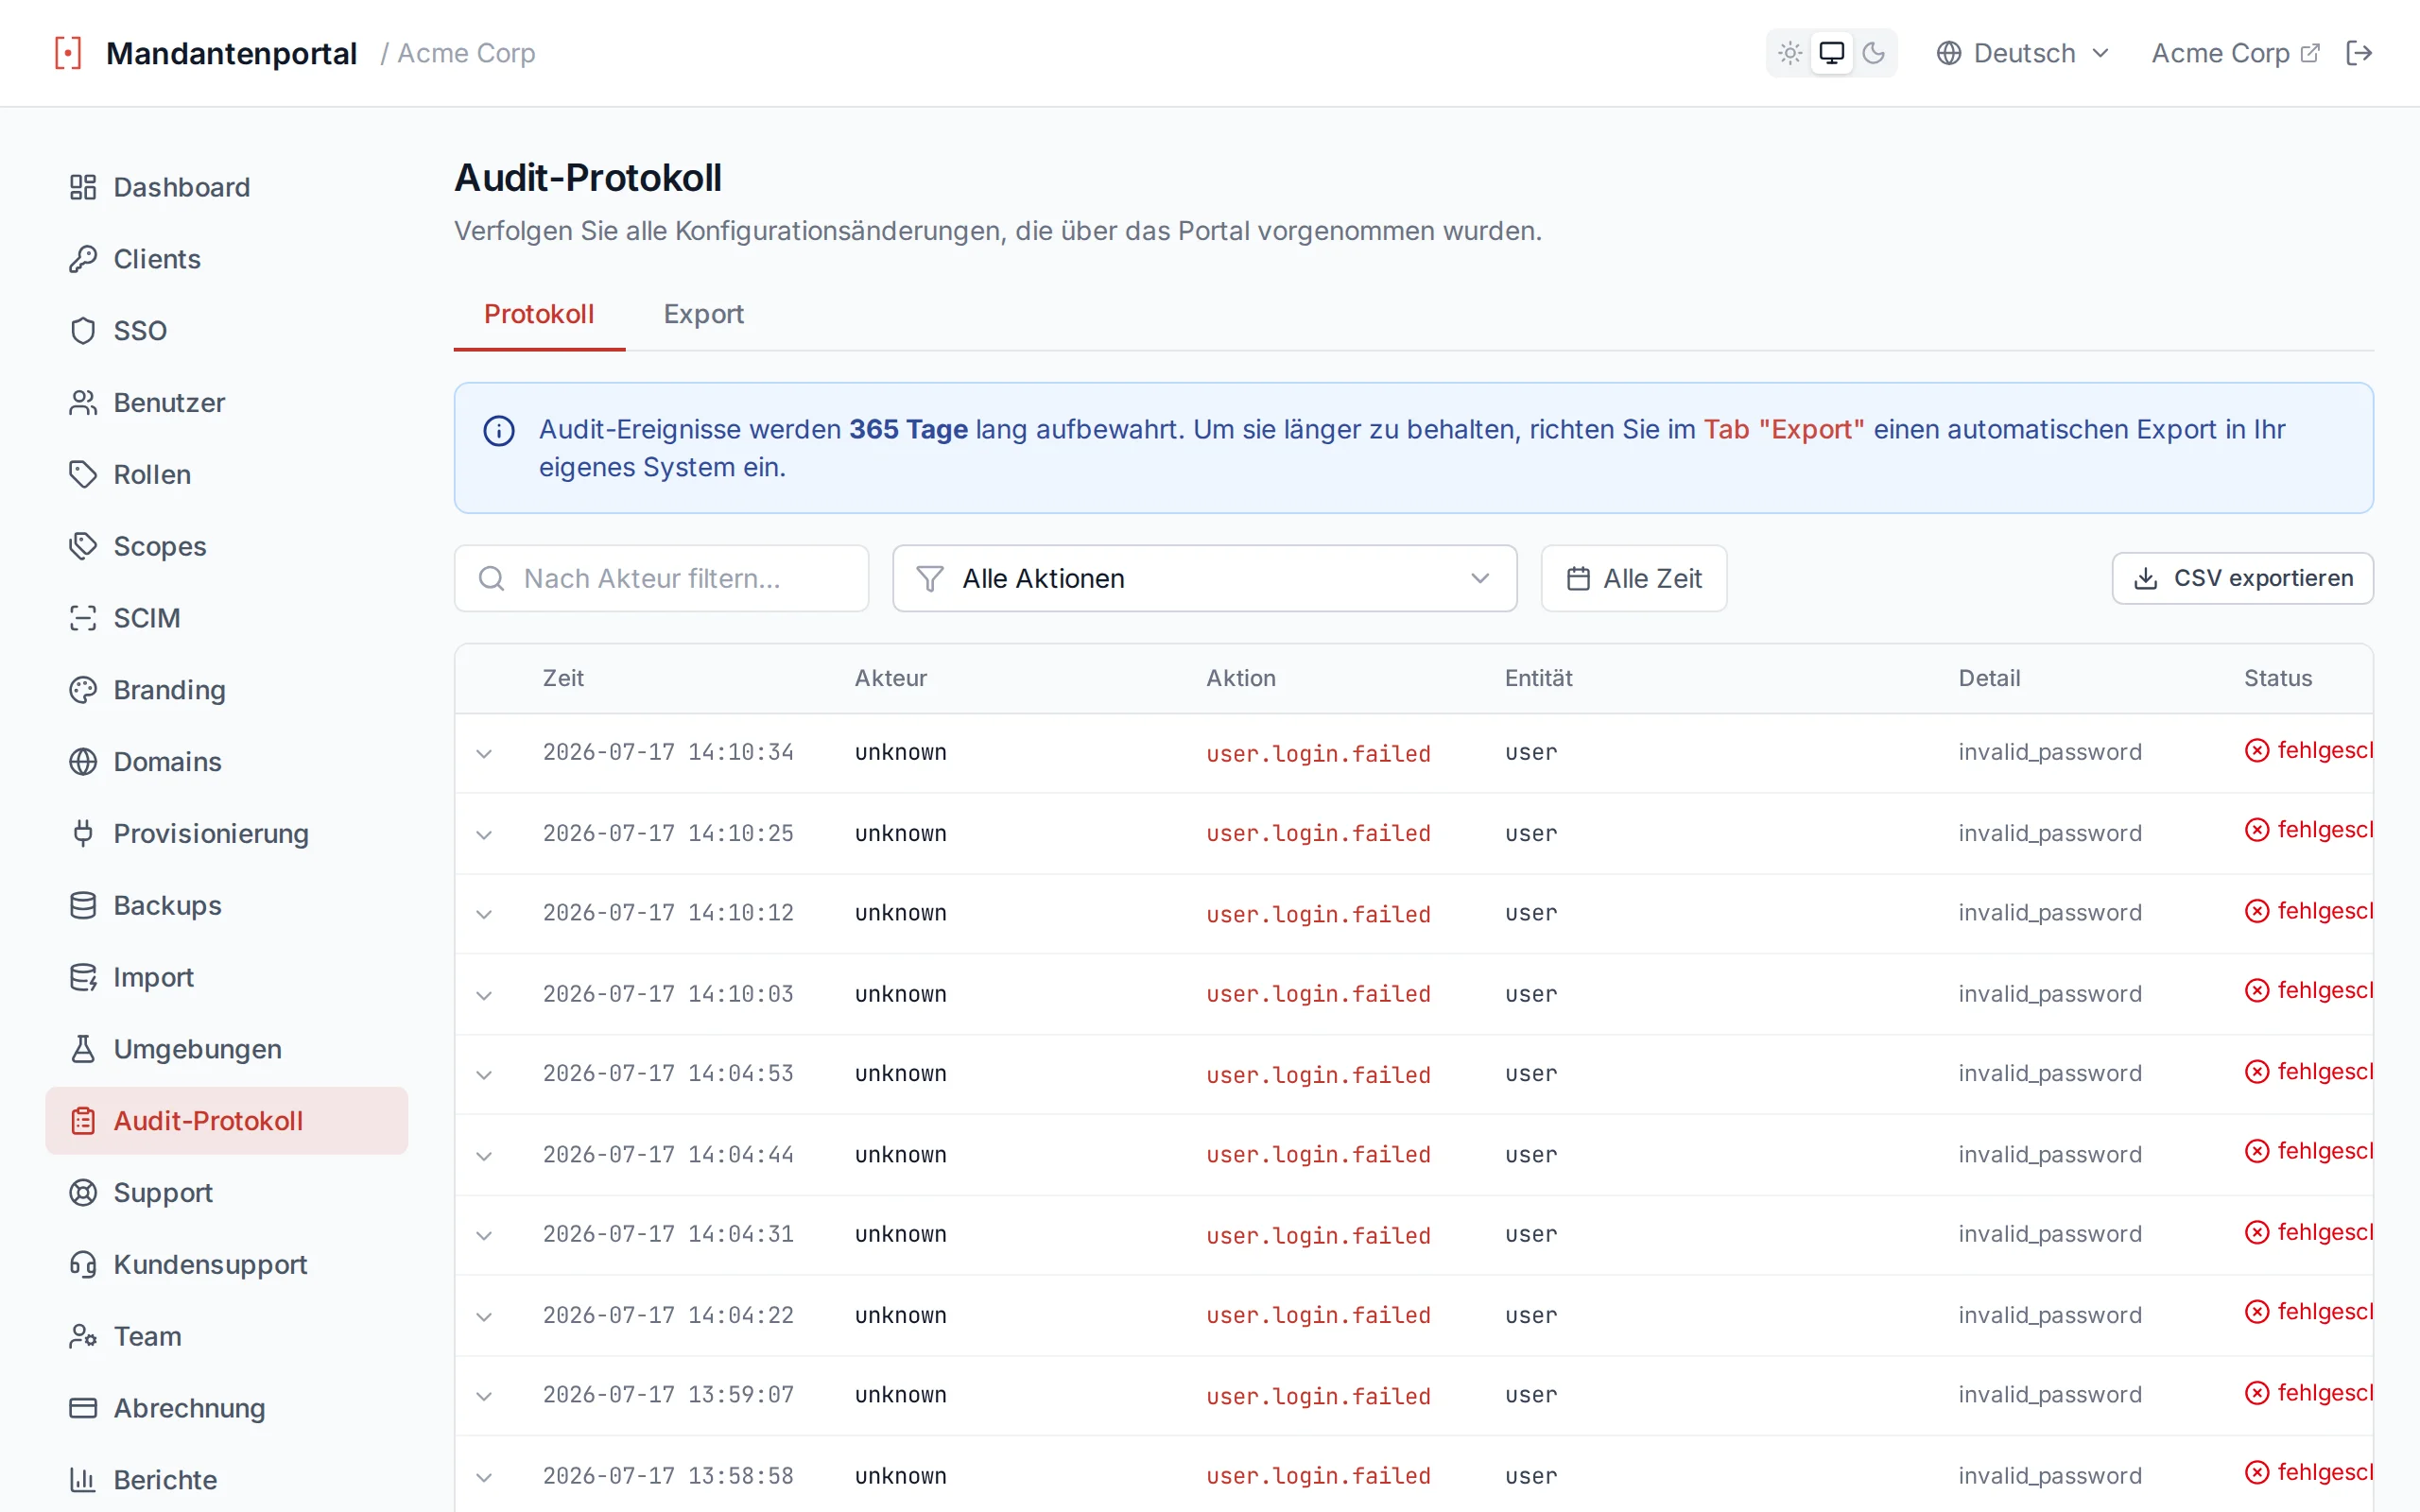Go to Umgebungen page
This screenshot has width=2420, height=1512.
227,1049
